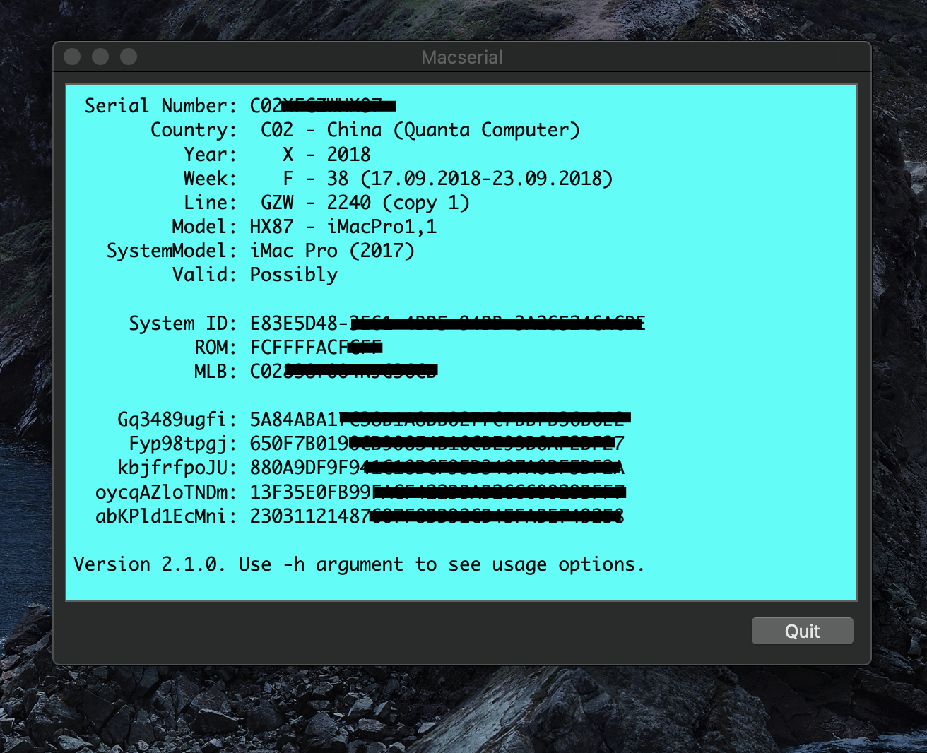Image resolution: width=927 pixels, height=753 pixels.
Task: Click the value starting 23031121487
Action: (x=437, y=516)
